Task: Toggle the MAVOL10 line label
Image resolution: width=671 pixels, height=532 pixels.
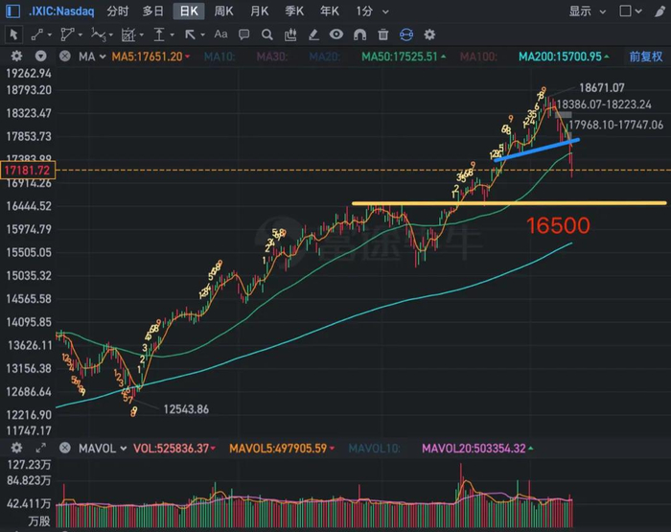Action: click(x=374, y=449)
